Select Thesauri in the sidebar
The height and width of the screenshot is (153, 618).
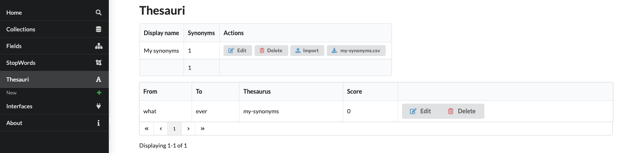(x=54, y=79)
